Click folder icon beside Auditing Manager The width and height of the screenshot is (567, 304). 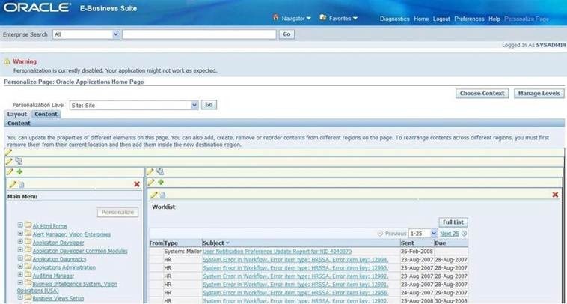pyautogui.click(x=28, y=275)
